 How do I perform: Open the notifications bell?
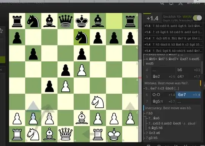[171, 3]
